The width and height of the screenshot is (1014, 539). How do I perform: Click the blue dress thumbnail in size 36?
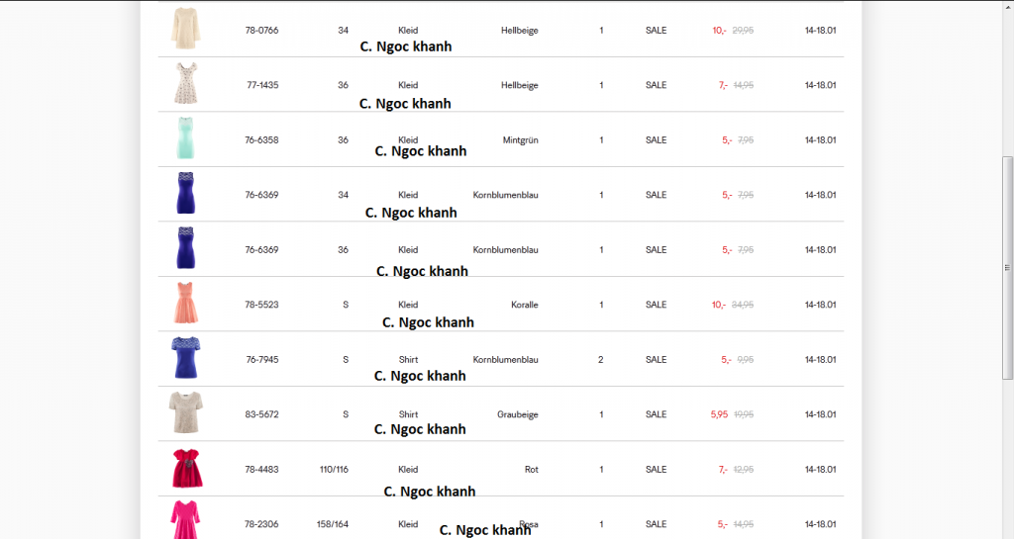[x=184, y=249]
